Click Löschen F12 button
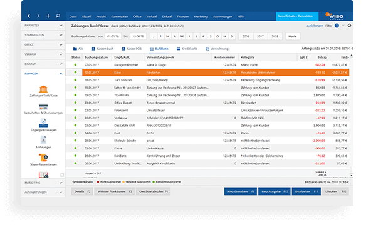 tap(336, 192)
